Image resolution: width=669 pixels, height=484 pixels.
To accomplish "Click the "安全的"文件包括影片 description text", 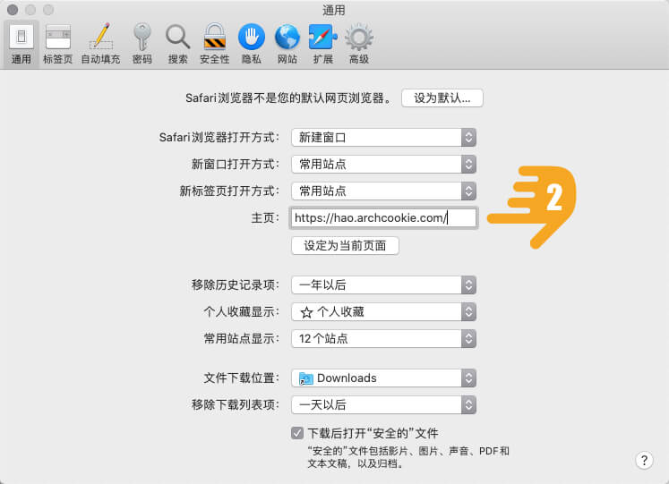I will (408, 457).
